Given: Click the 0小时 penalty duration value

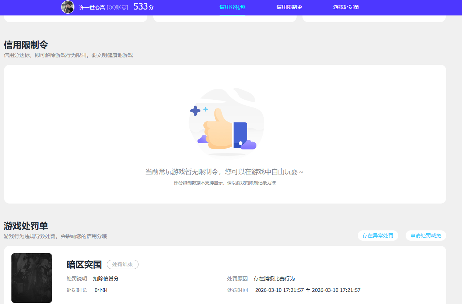Looking at the screenshot, I should pos(101,290).
